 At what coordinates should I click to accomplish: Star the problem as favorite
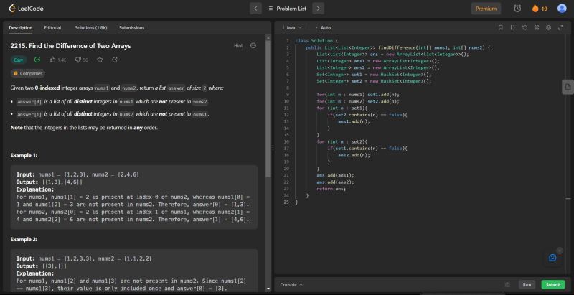pos(99,60)
